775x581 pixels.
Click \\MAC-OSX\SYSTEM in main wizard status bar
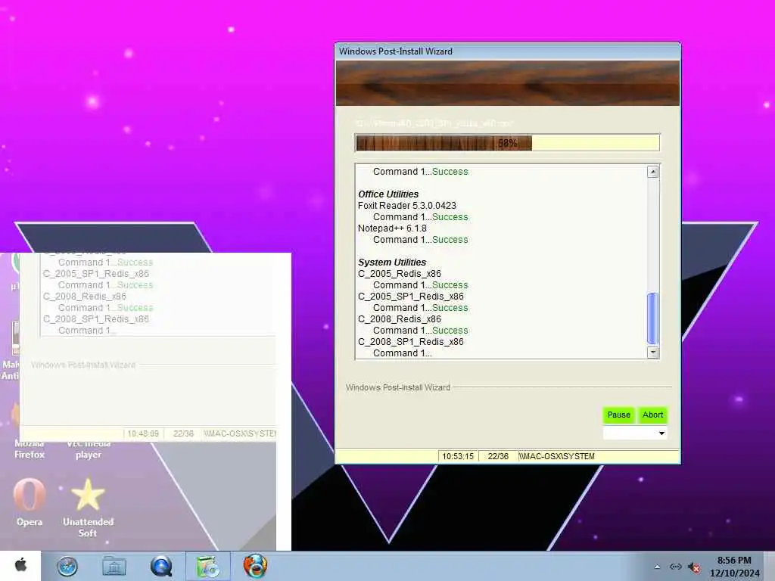pos(556,456)
